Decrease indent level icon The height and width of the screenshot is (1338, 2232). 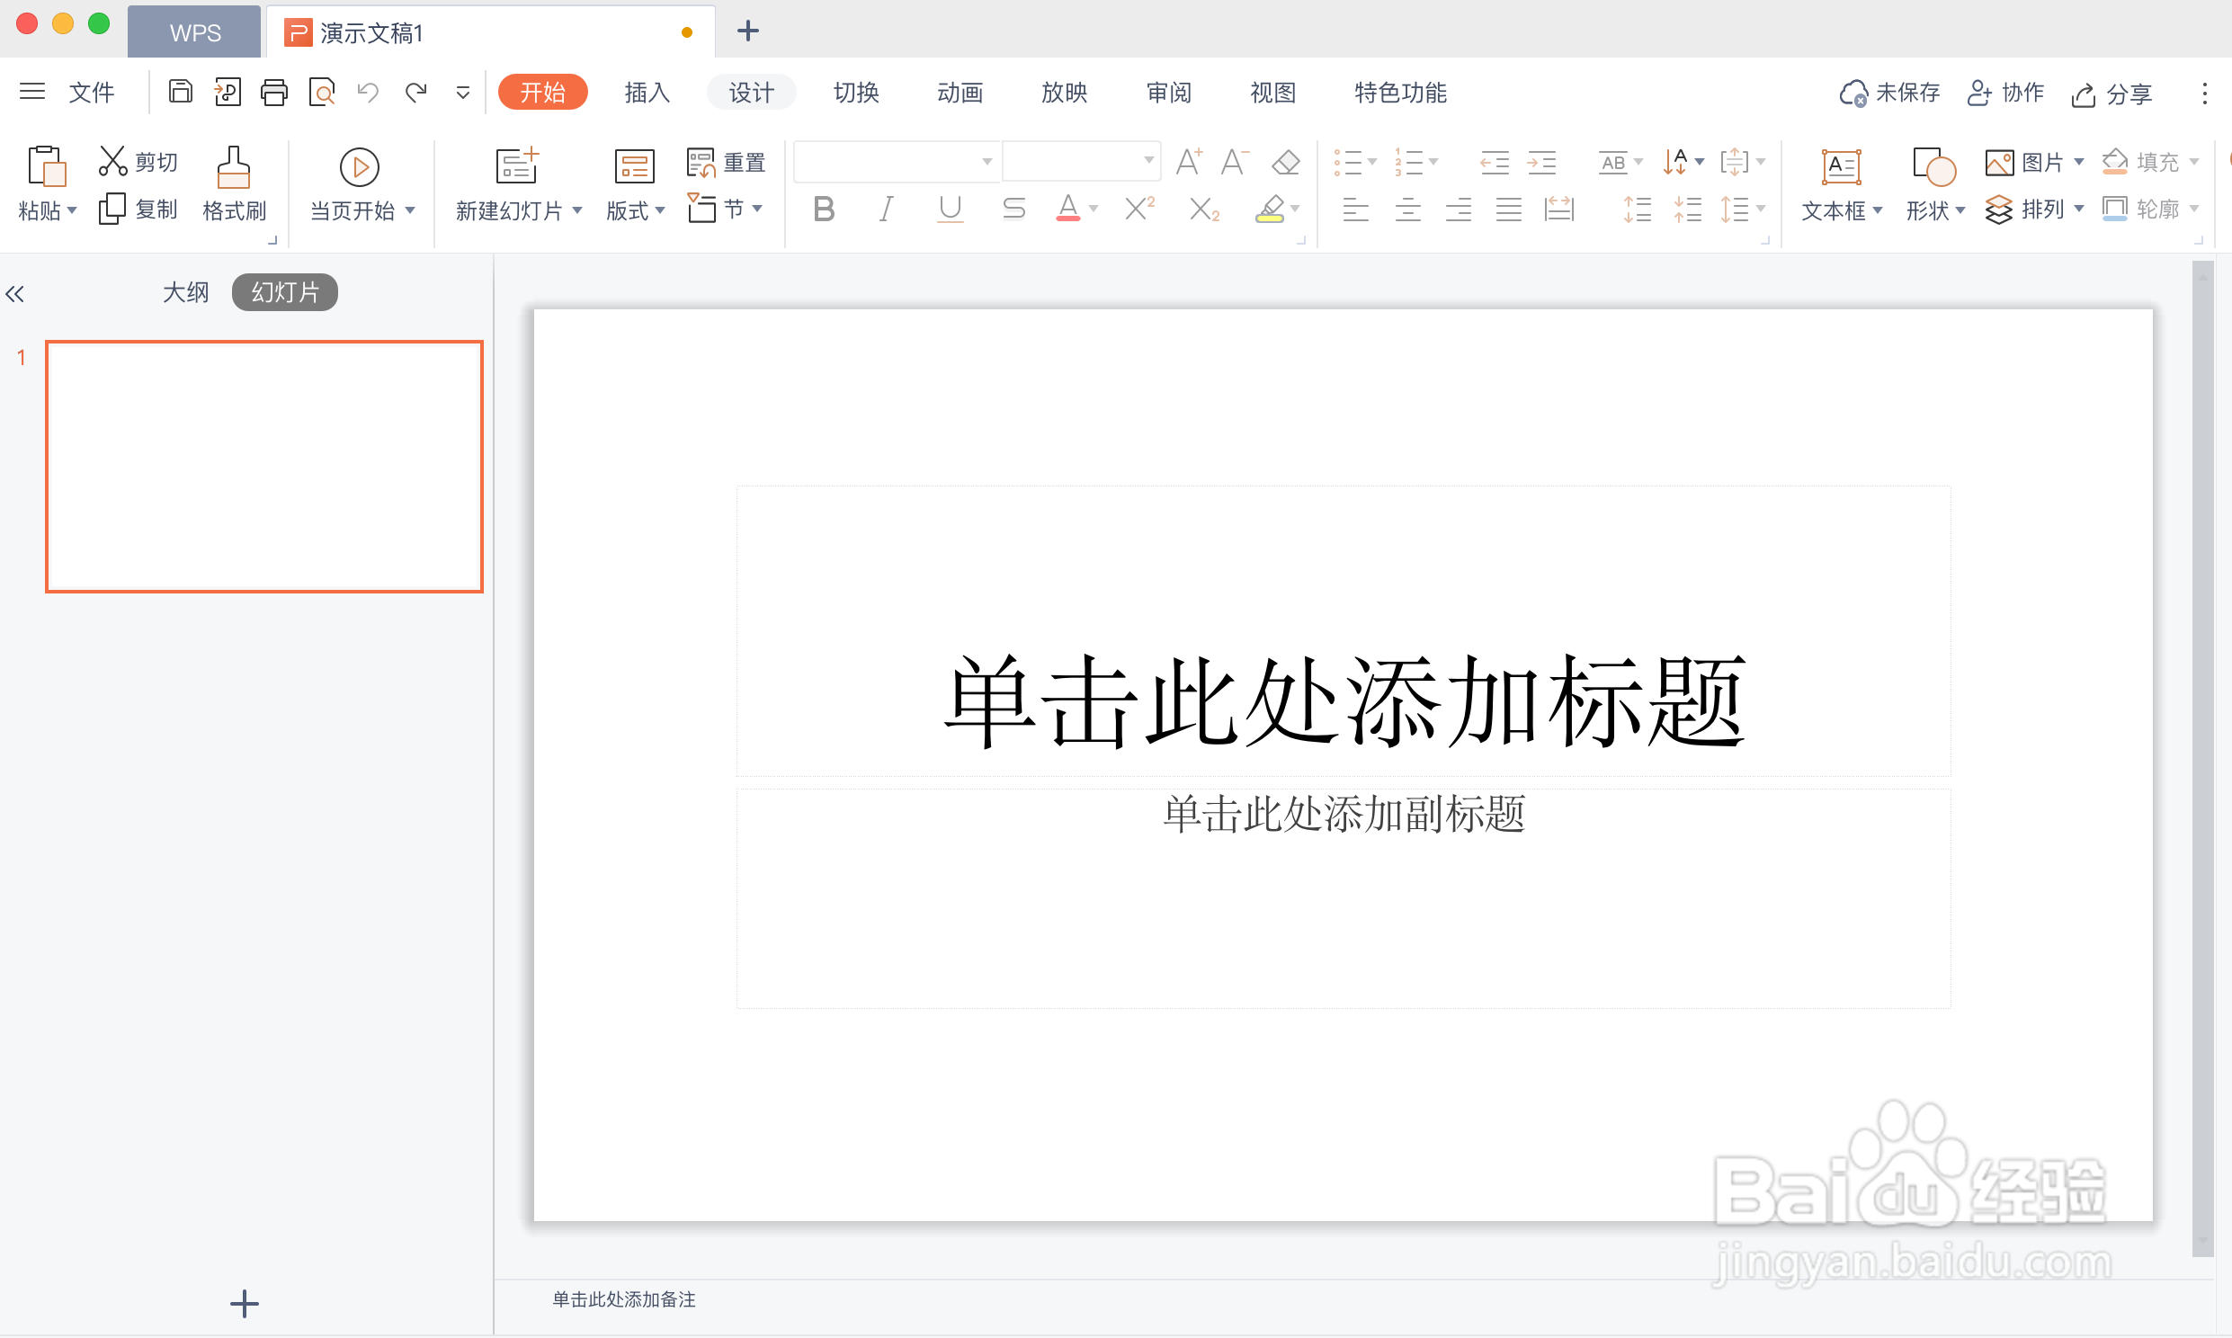coord(1495,162)
